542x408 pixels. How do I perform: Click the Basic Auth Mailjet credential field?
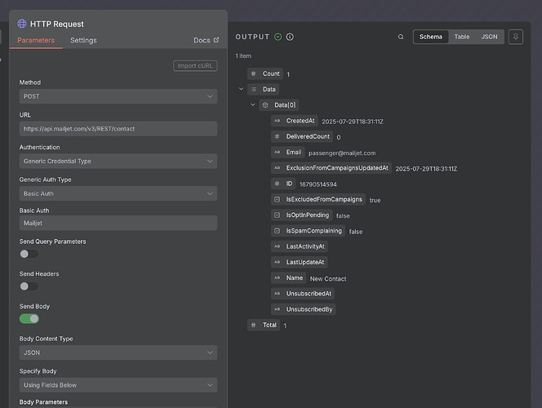[118, 223]
